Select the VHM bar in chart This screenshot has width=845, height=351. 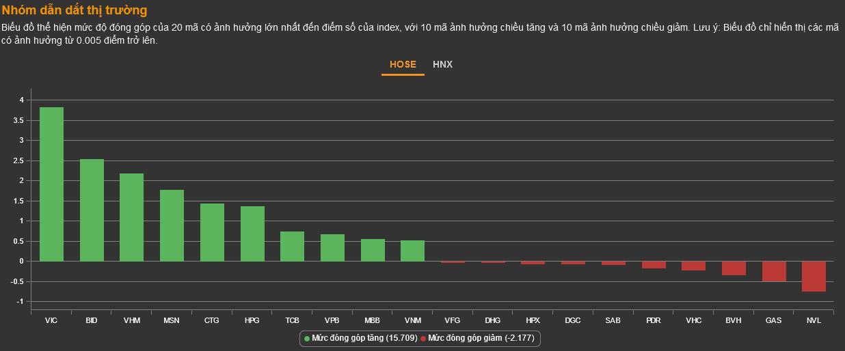(131, 217)
